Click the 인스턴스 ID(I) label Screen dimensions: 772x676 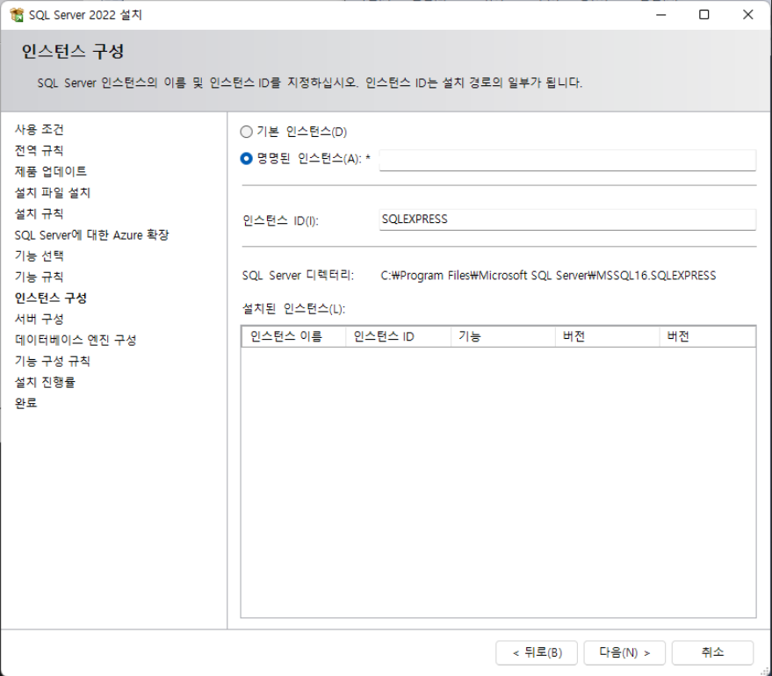pos(281,220)
